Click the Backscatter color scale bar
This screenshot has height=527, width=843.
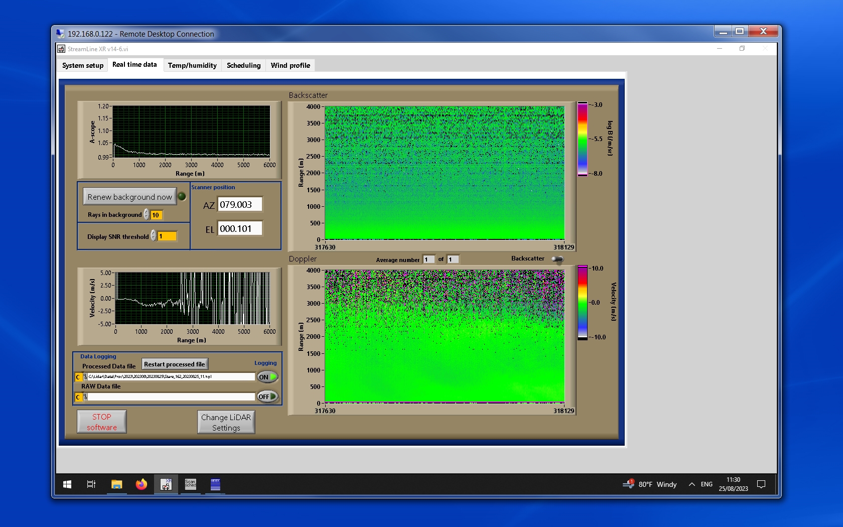point(582,139)
